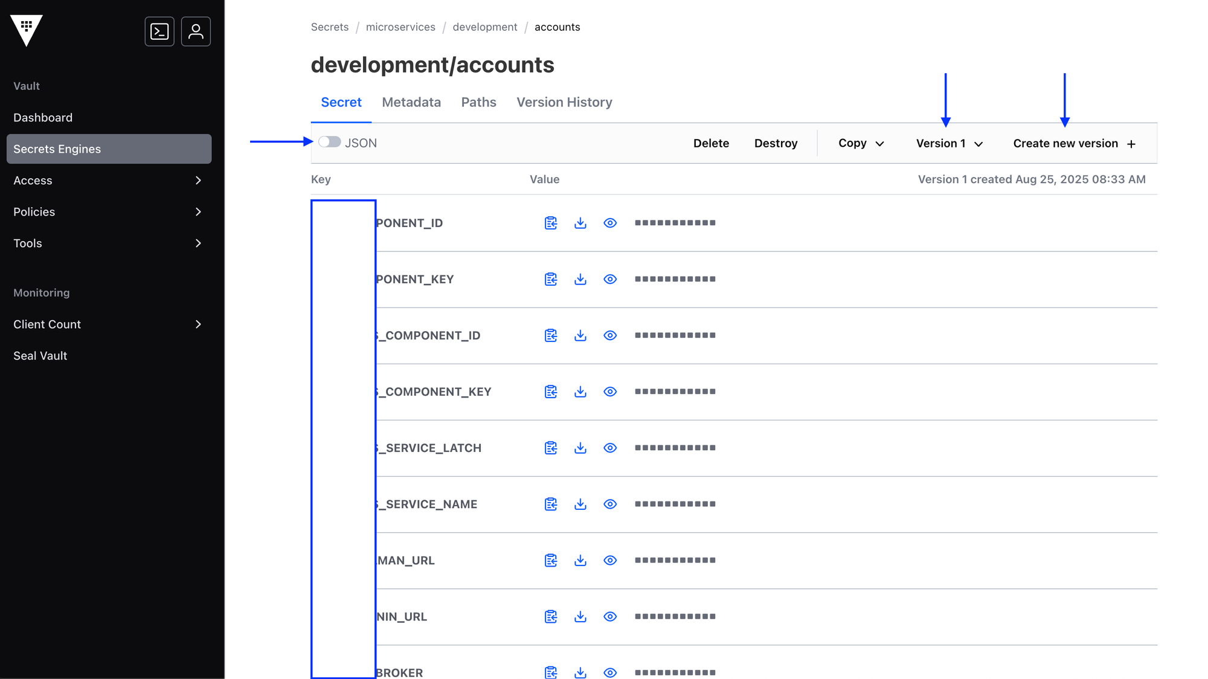This screenshot has width=1208, height=679.
Task: Click the Destroy button
Action: [x=776, y=143]
